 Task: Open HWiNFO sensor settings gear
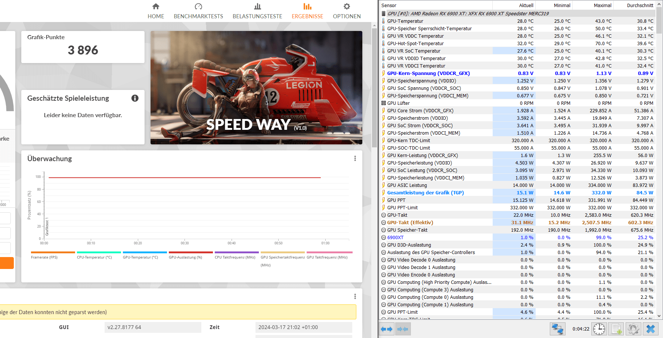[633, 329]
